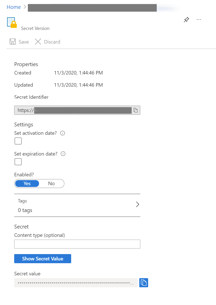Enable the Set activation date checkbox
Image resolution: width=216 pixels, height=305 pixels.
(18, 141)
